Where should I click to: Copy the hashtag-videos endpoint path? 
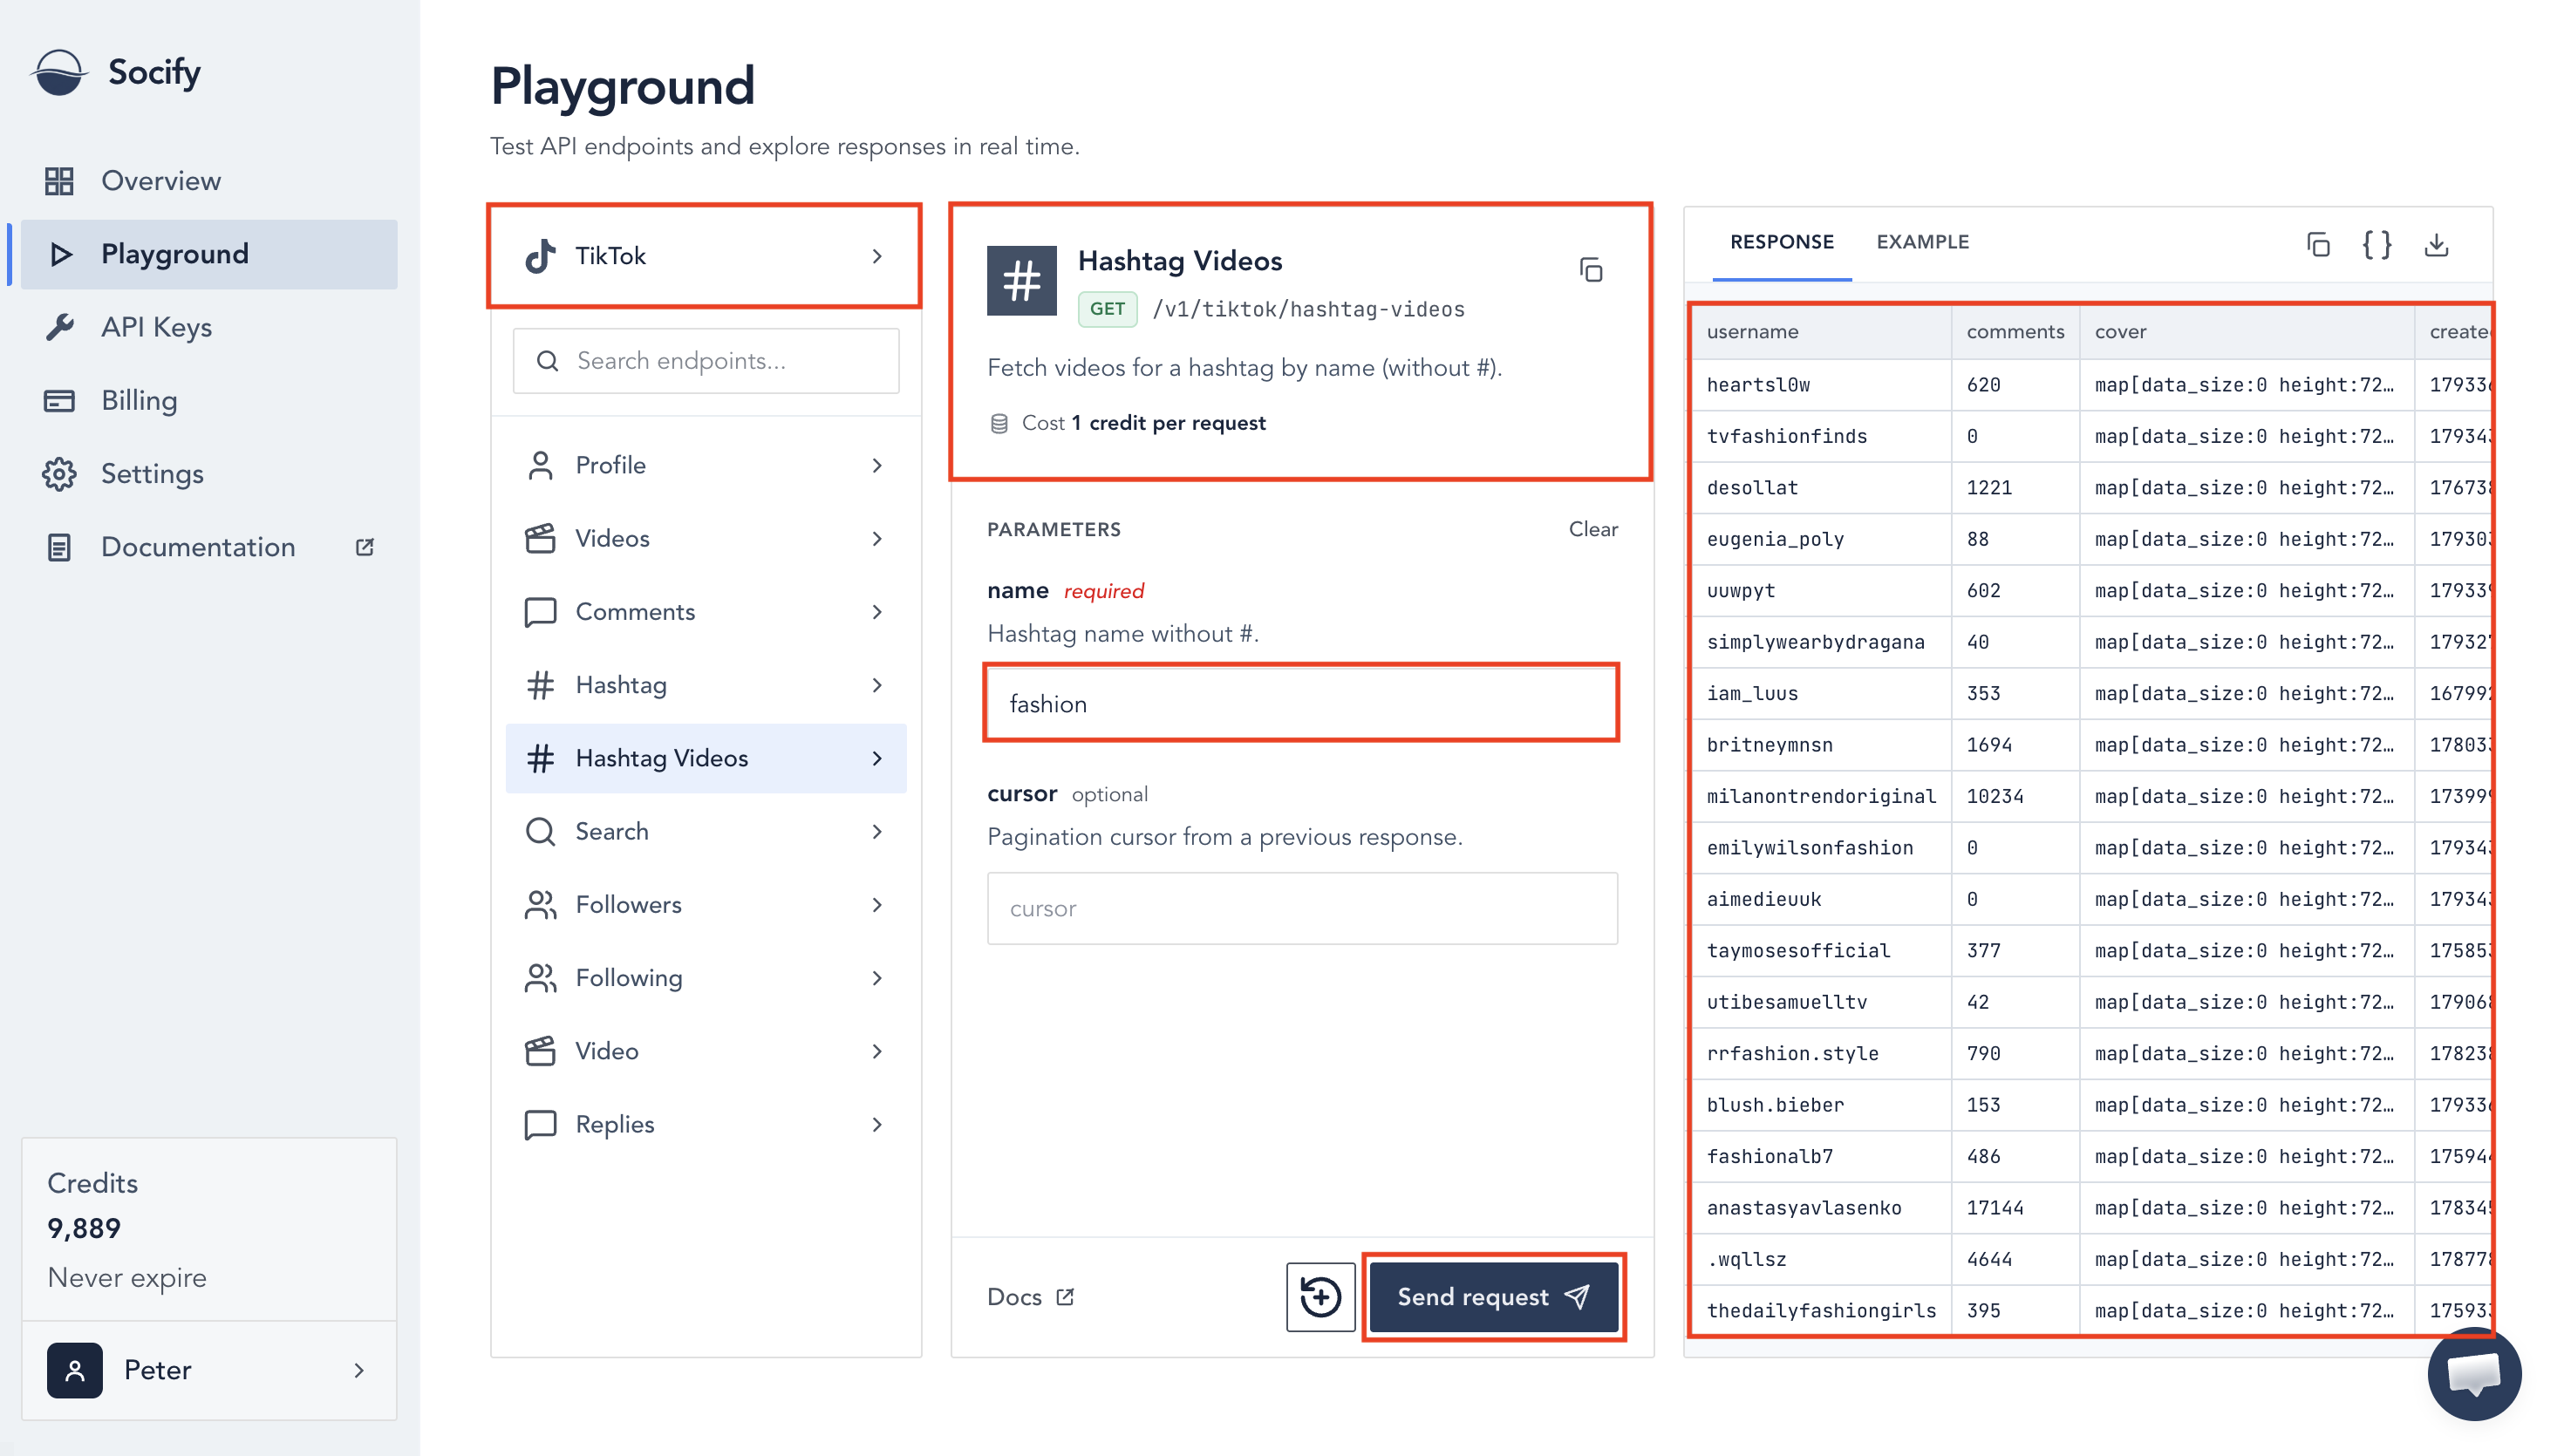click(x=1591, y=270)
